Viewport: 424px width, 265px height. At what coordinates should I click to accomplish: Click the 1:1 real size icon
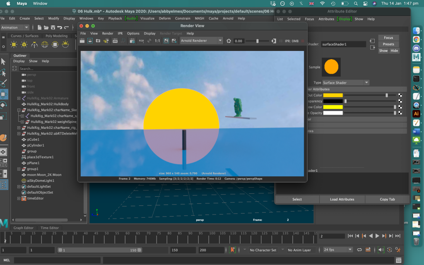157,41
